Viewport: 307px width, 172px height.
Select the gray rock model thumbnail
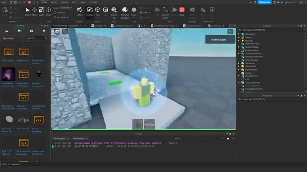[9, 119]
